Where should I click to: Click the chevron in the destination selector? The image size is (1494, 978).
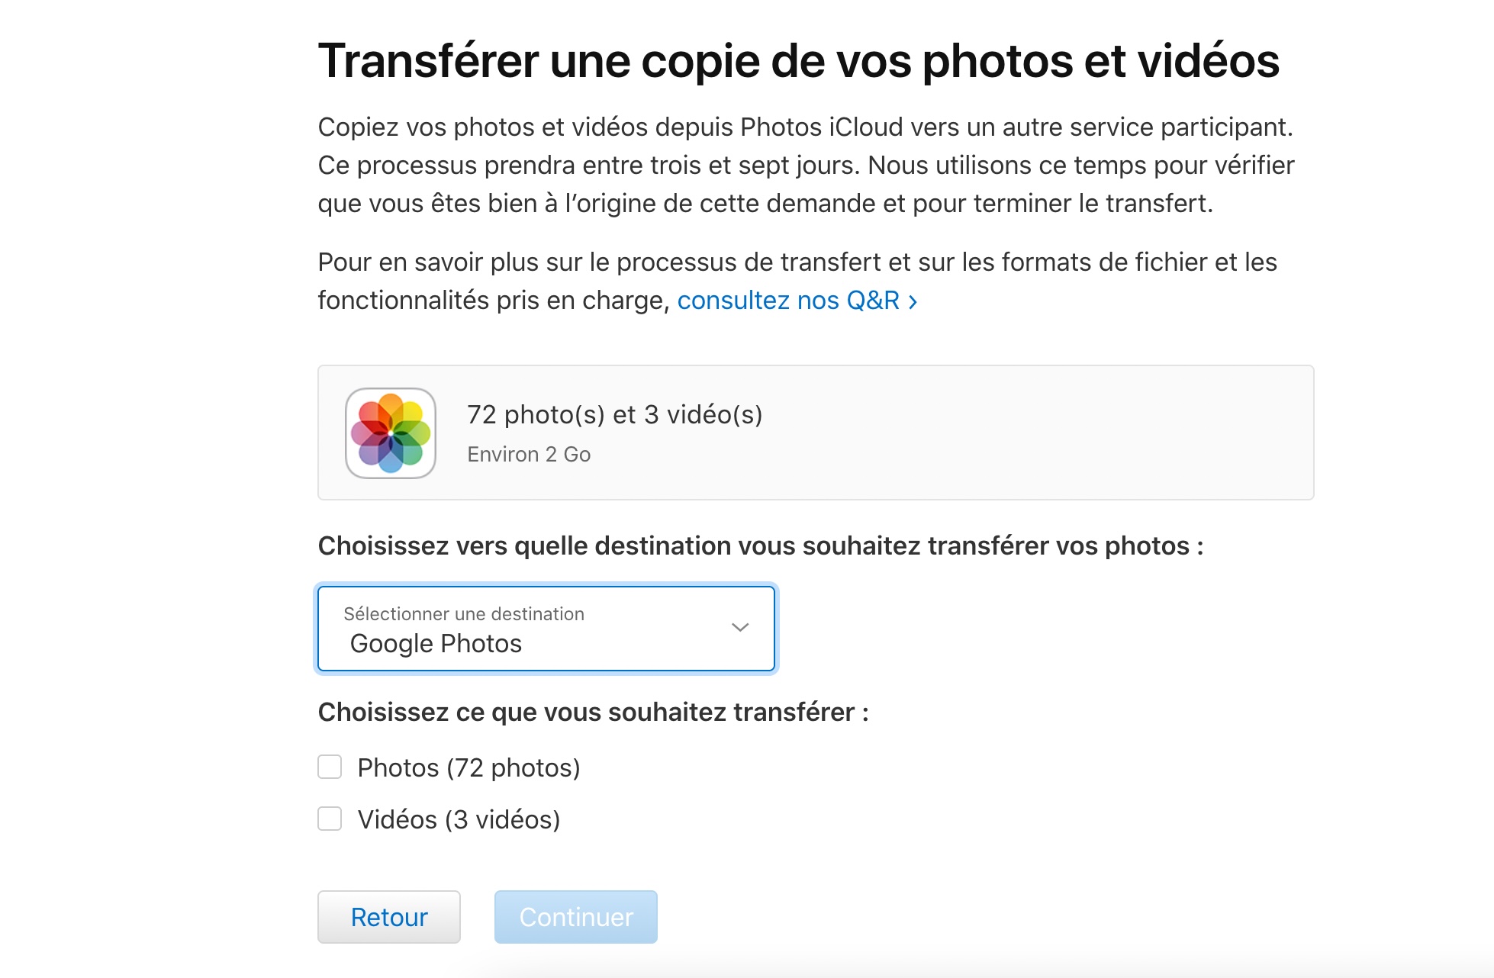[x=739, y=627]
